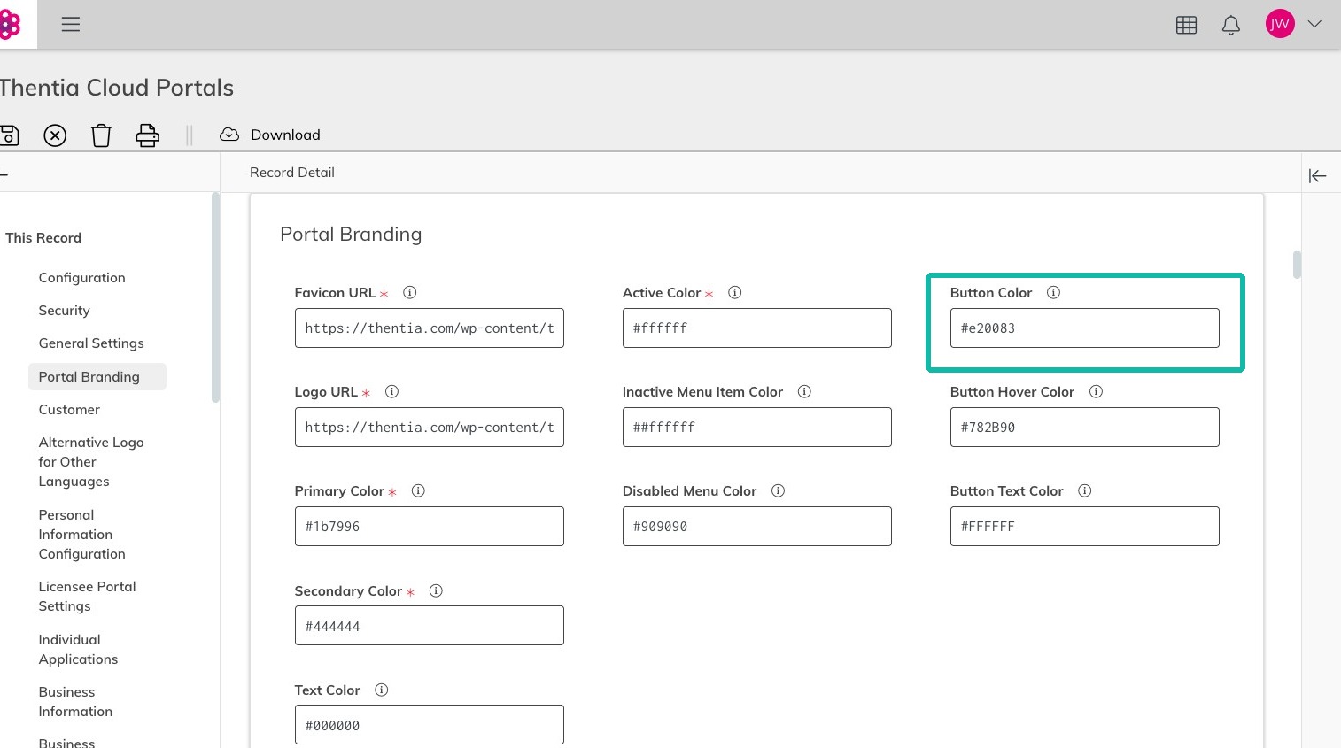1341x748 pixels.
Task: Print the record using printer icon
Action: pos(147,135)
